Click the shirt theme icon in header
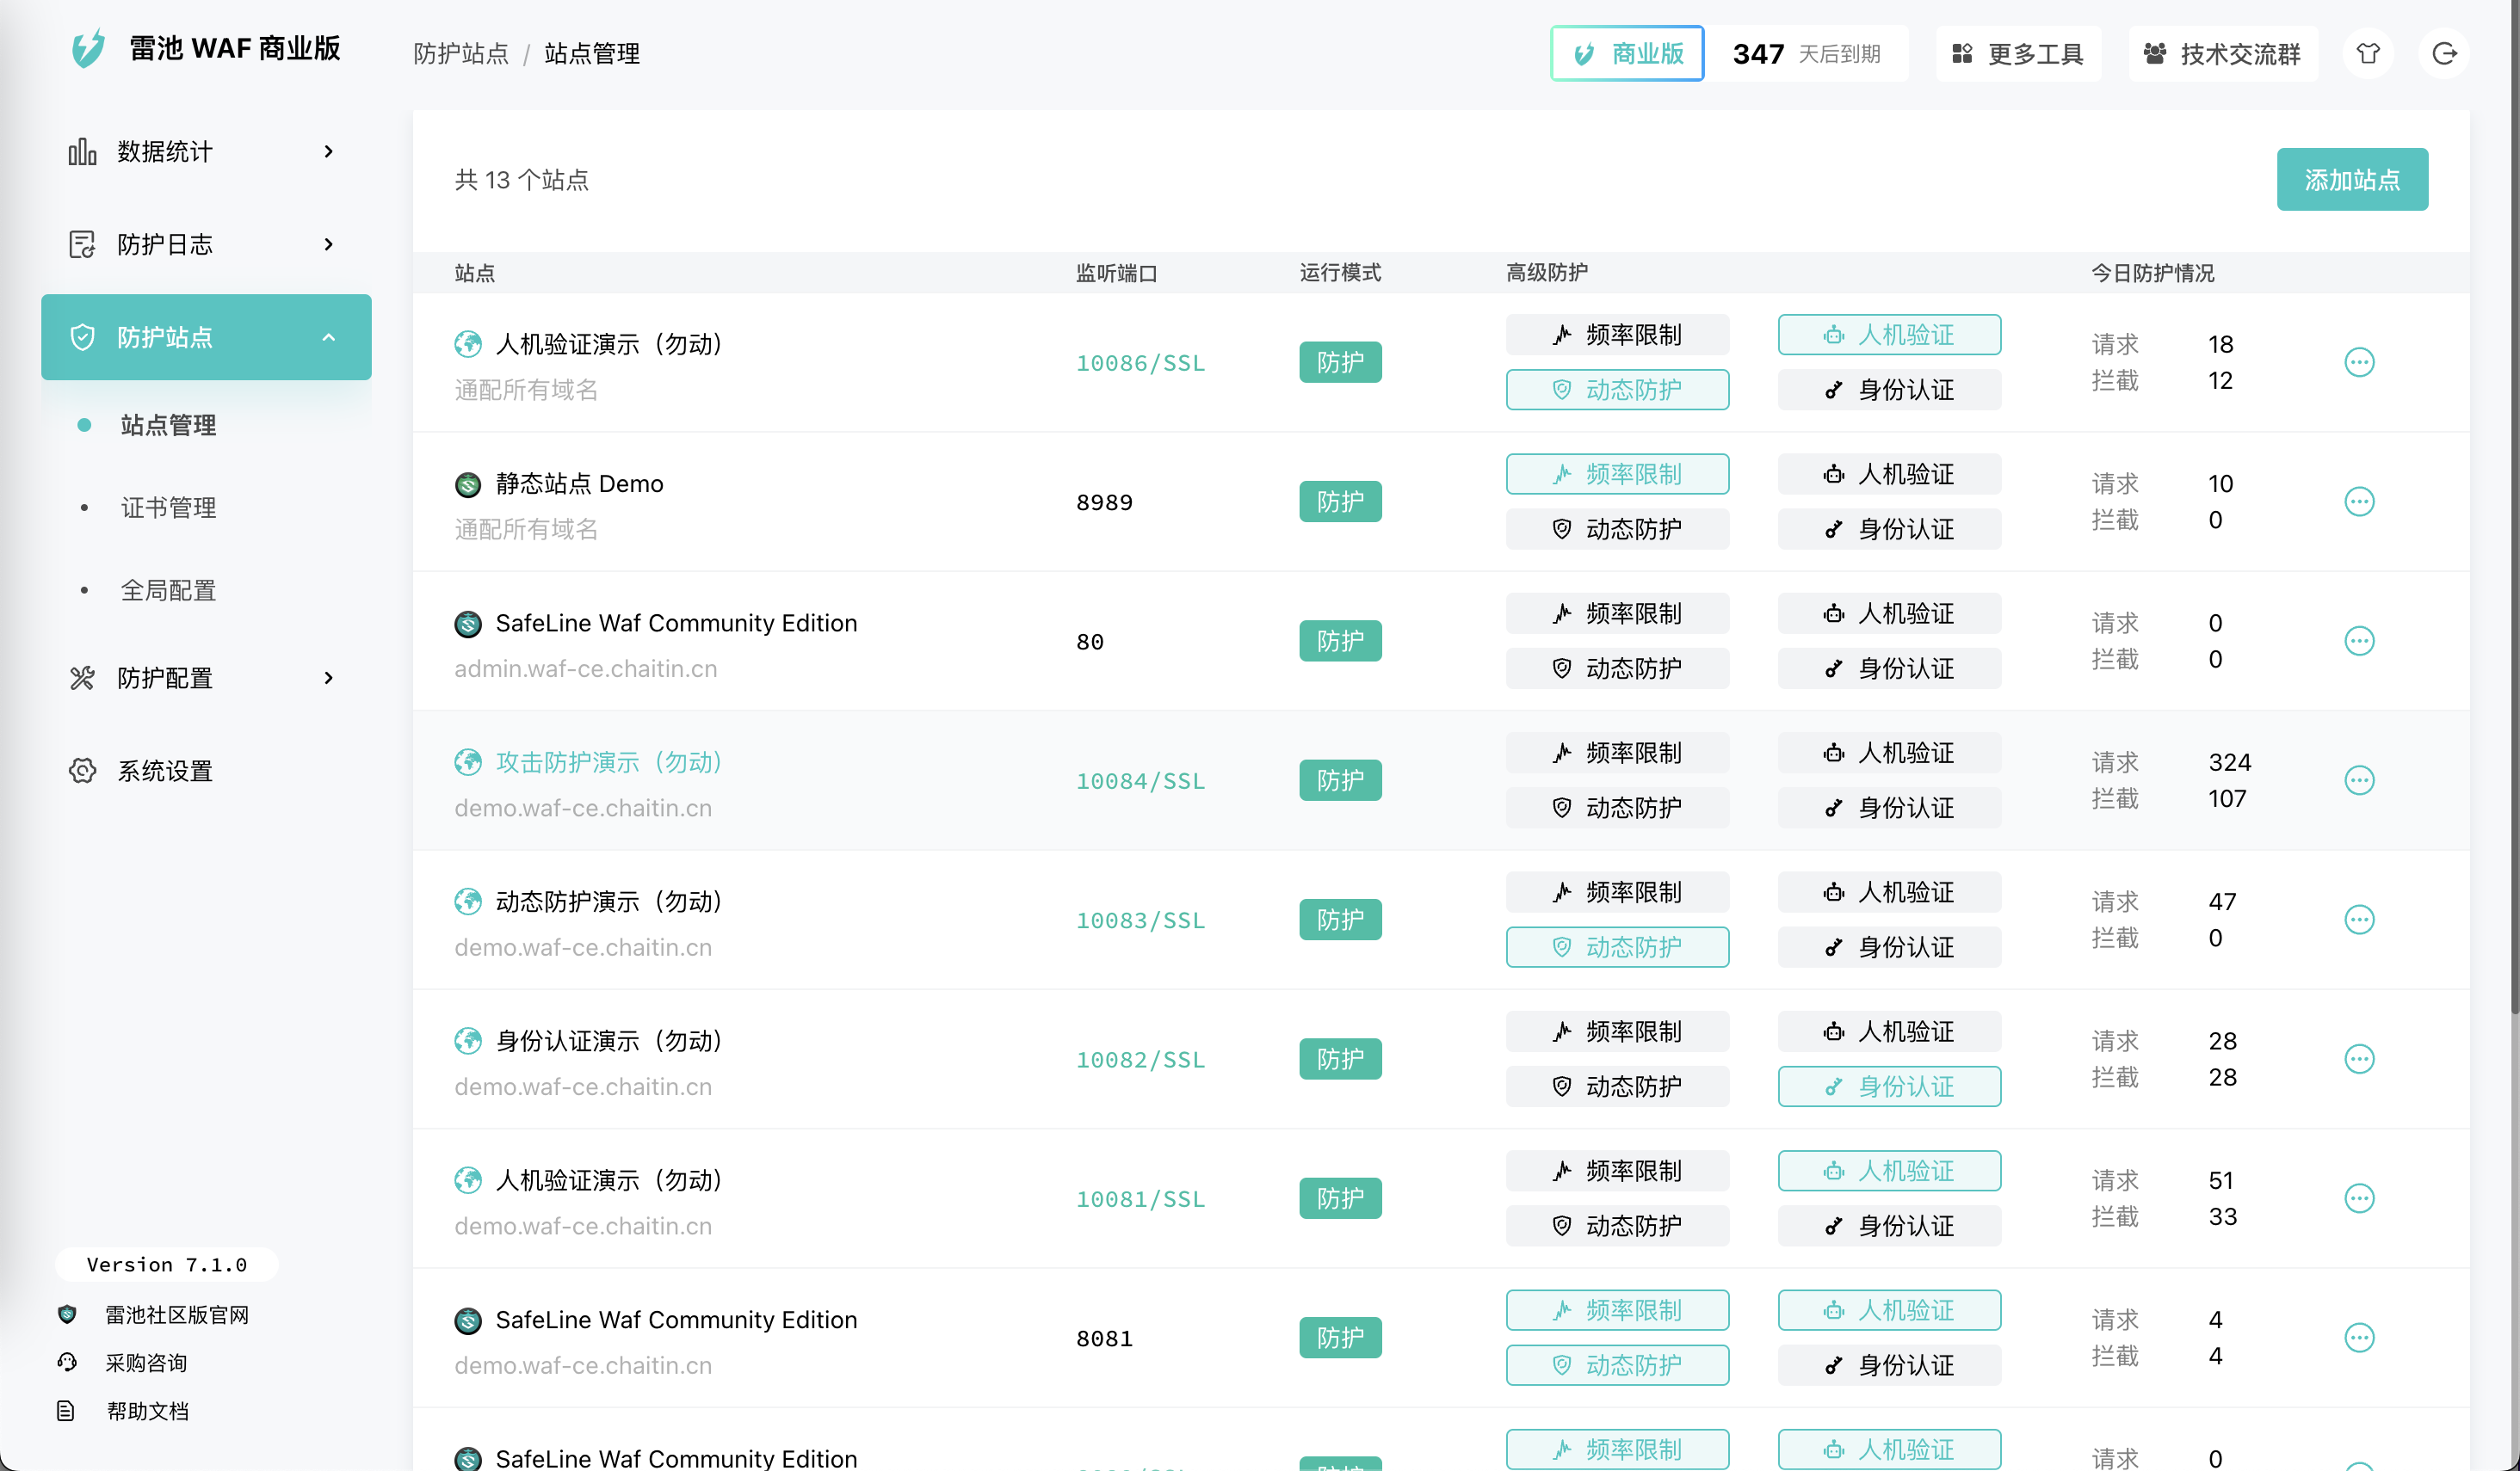This screenshot has height=1471, width=2520. tap(2367, 54)
